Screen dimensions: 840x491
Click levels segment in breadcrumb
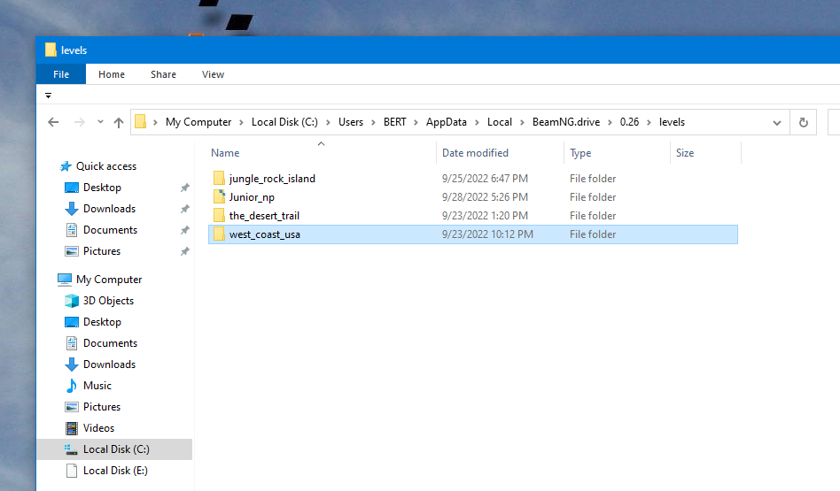point(672,122)
